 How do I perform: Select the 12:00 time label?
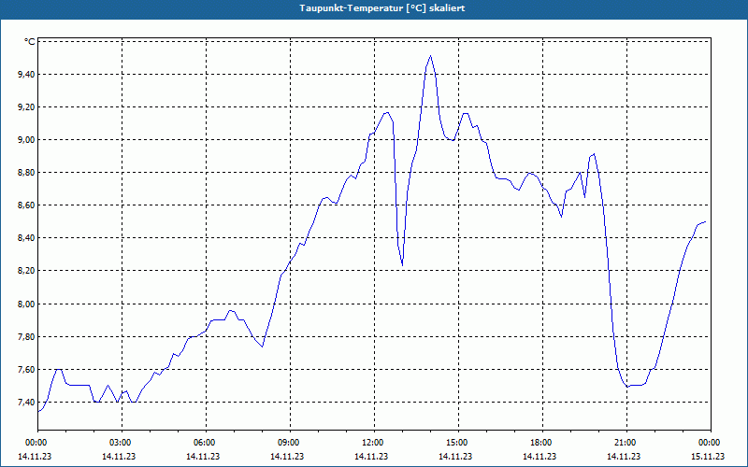371,443
